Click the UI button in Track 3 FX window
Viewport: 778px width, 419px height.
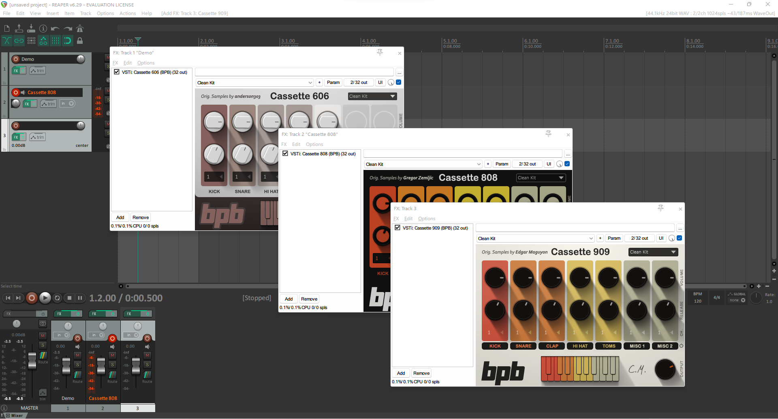661,238
